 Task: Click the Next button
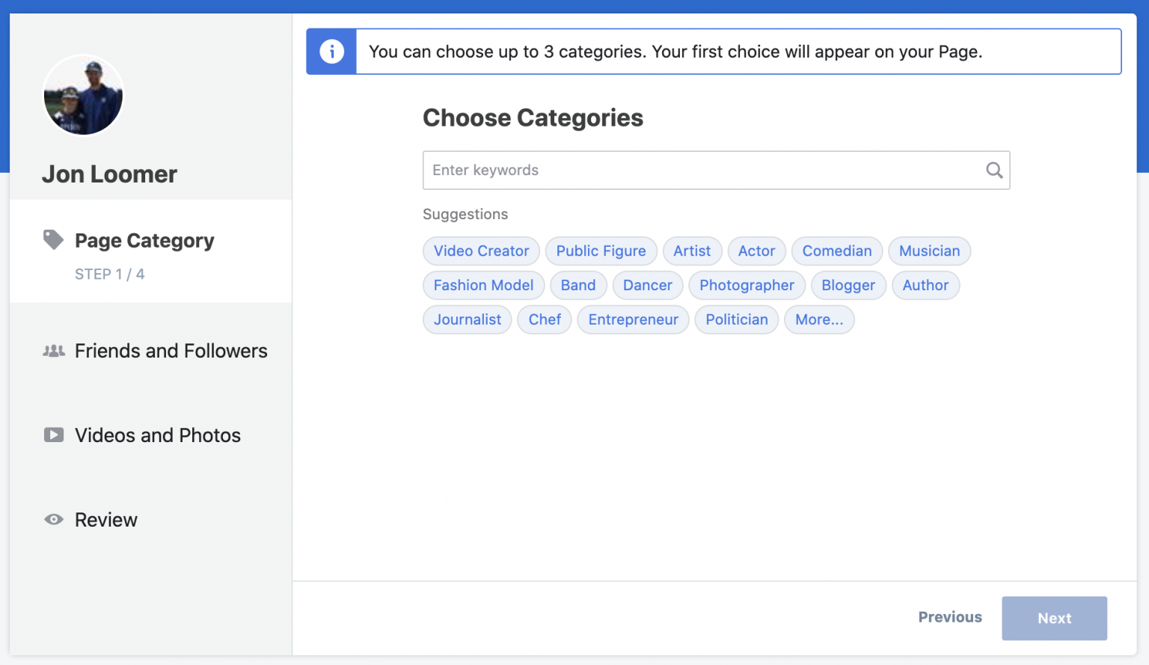pos(1054,618)
